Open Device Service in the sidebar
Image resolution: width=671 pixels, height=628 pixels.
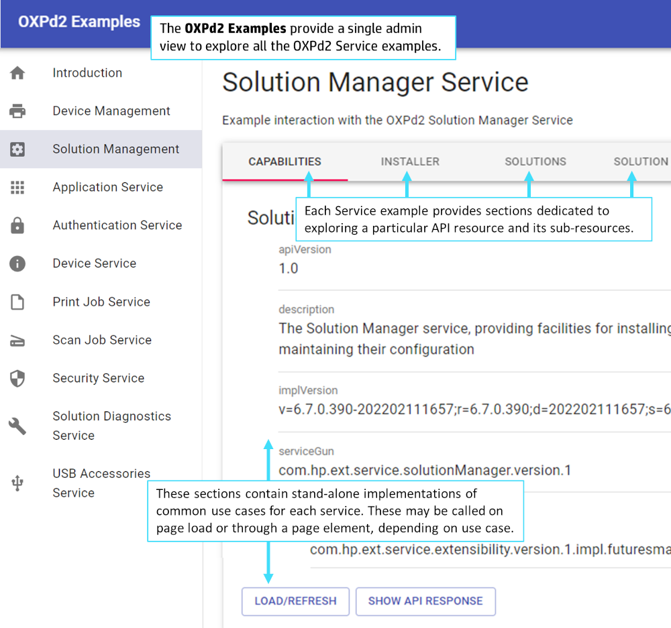95,263
